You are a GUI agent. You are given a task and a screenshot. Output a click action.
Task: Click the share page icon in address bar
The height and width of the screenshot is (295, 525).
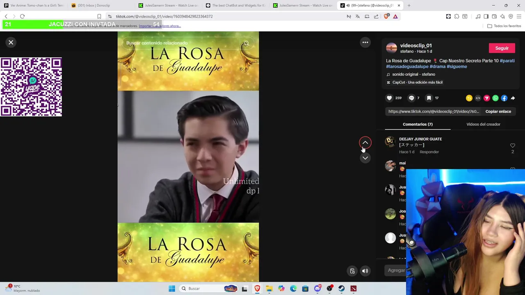(376, 16)
